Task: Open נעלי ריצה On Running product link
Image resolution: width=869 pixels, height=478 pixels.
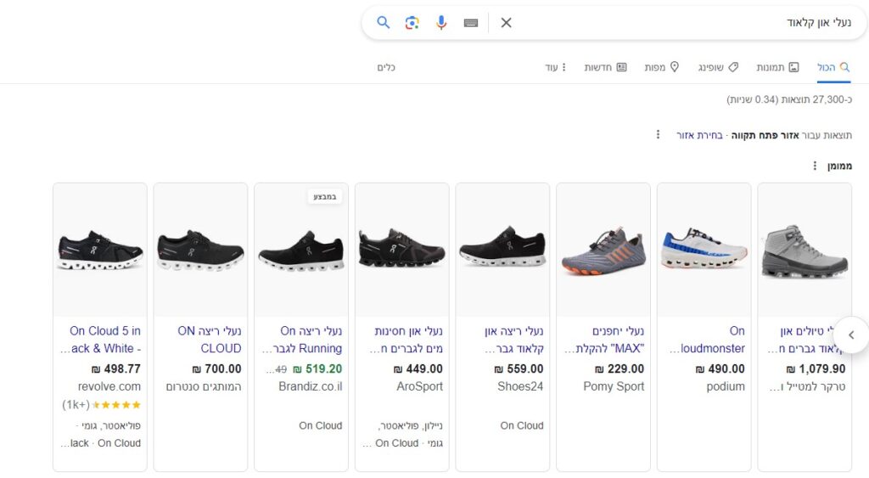Action: (302, 340)
